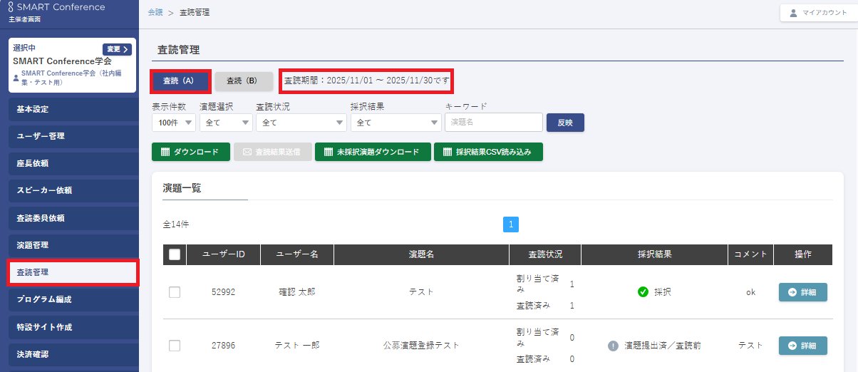Screen dimensions: 858x372
Task: Click the grid icon on 未採択演題ダウンロード
Action: (328, 153)
